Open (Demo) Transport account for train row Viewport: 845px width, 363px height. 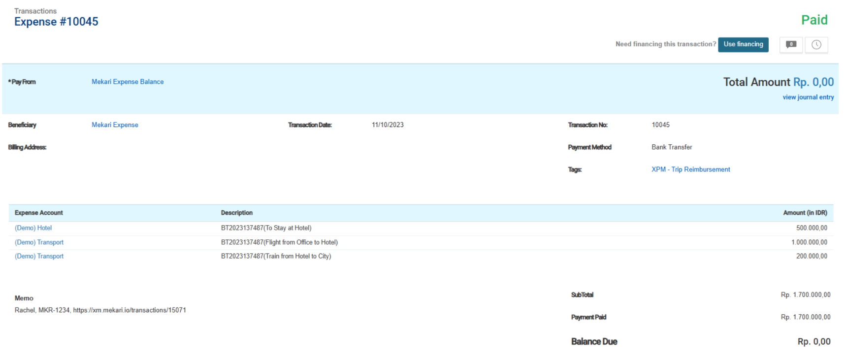pos(39,256)
